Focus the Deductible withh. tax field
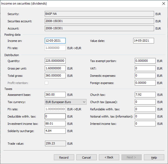Image resolution: width=168 pixels, height=164 pixels. [55, 116]
